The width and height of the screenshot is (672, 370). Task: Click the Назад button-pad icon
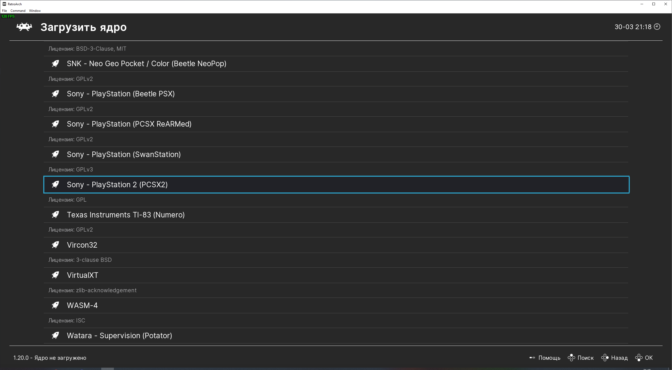(605, 358)
